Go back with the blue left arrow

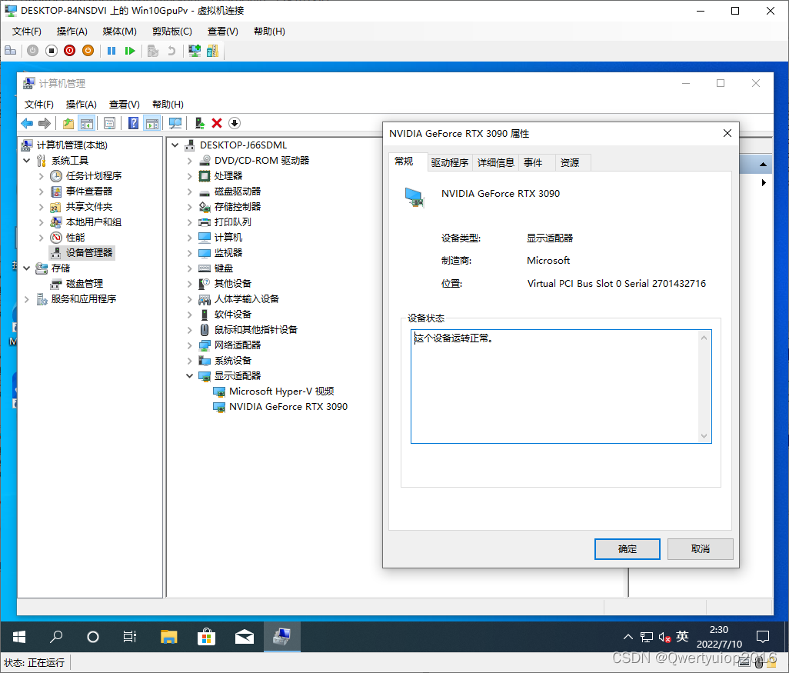(x=27, y=123)
